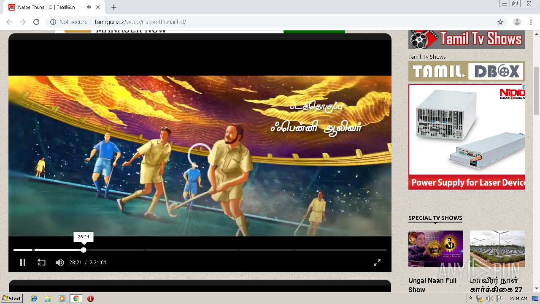Image resolution: width=540 pixels, height=304 pixels.
Task: Bookmark this page with star
Action: (x=500, y=22)
